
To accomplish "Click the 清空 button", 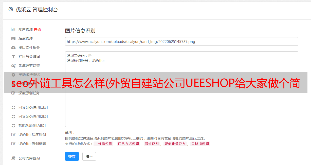I will 89,156.
